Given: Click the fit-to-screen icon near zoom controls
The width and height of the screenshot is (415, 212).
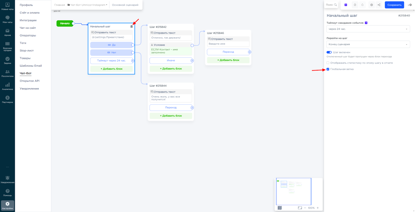Looking at the screenshot, I should click(x=300, y=208).
